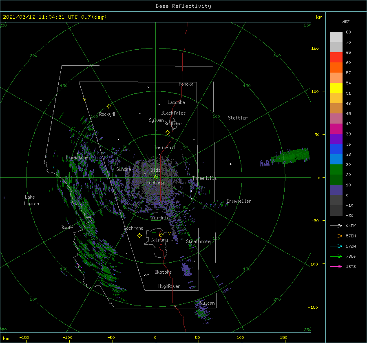Click the dBZ legend heading
The height and width of the screenshot is (343, 367).
346,22
